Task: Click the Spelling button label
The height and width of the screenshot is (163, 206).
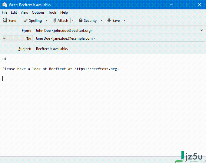Action: 35,21
